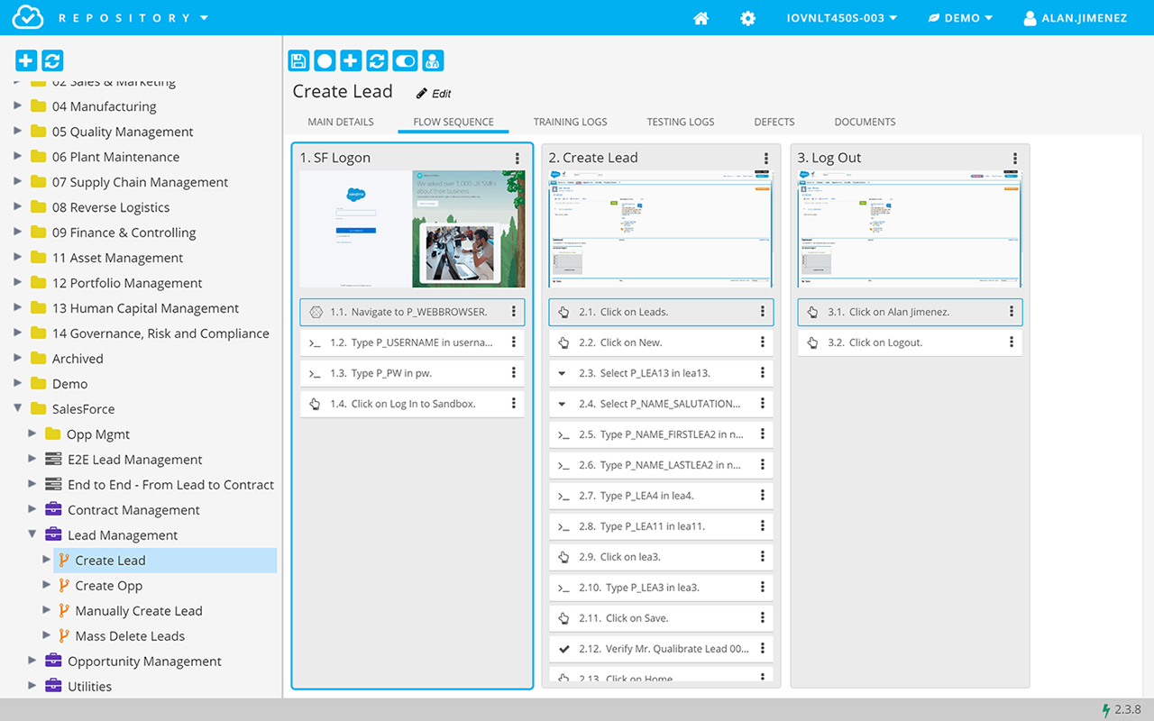Viewport: 1154px width, 721px height.
Task: Click the toggle switch icon in flow toolbar
Action: 406,60
